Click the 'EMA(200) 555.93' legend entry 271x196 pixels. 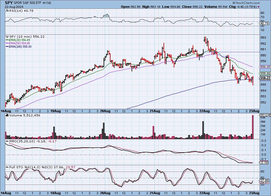tap(20, 46)
